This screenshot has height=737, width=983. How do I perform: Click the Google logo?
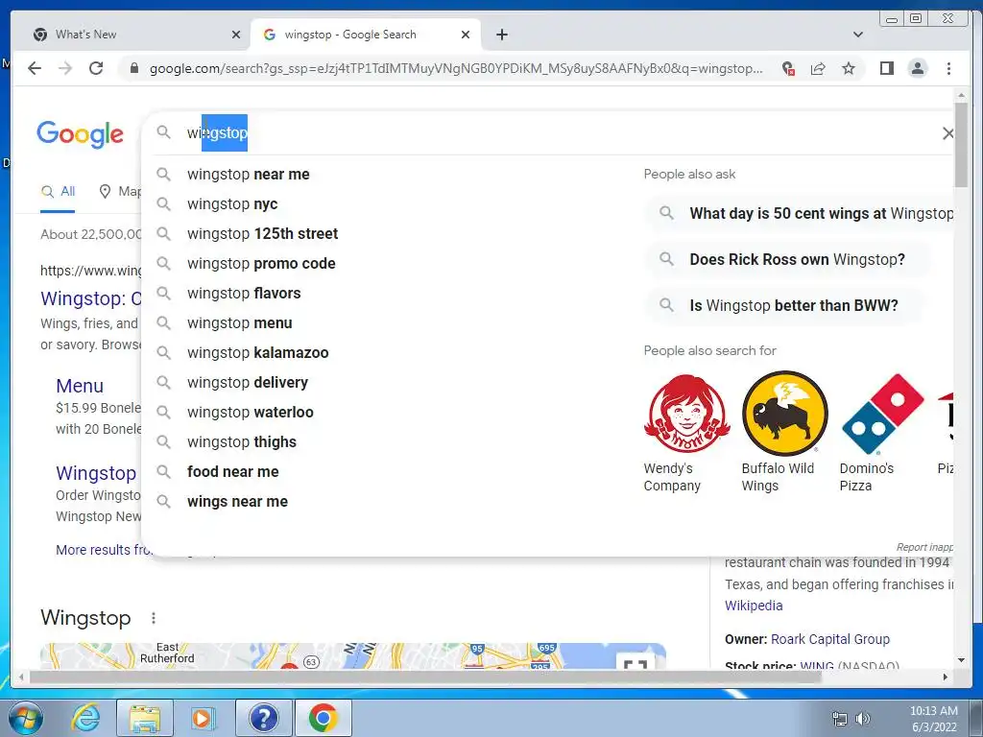tap(81, 134)
